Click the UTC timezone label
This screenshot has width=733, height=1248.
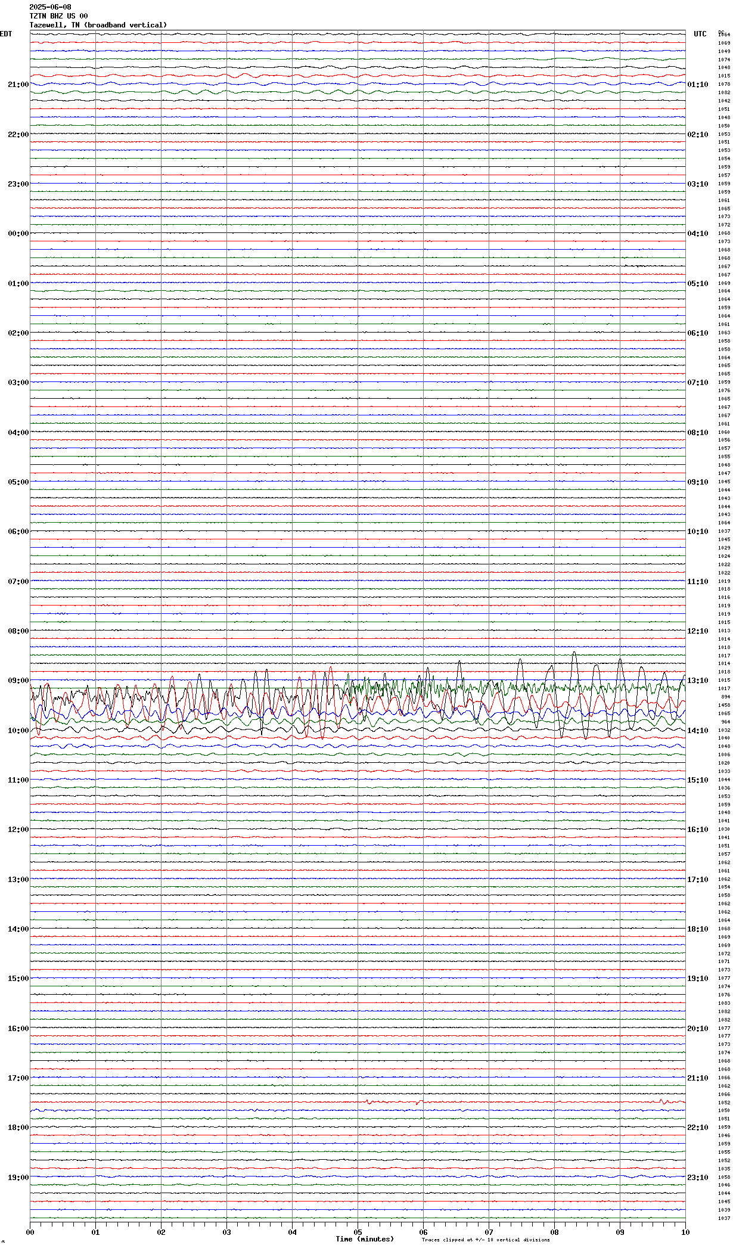[700, 34]
